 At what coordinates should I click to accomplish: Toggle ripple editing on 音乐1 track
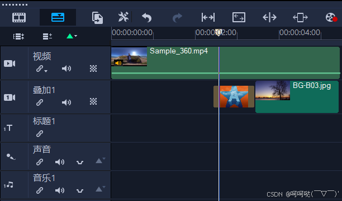40,190
